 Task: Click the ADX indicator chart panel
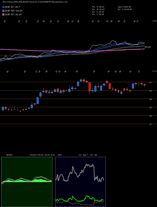pos(80,182)
